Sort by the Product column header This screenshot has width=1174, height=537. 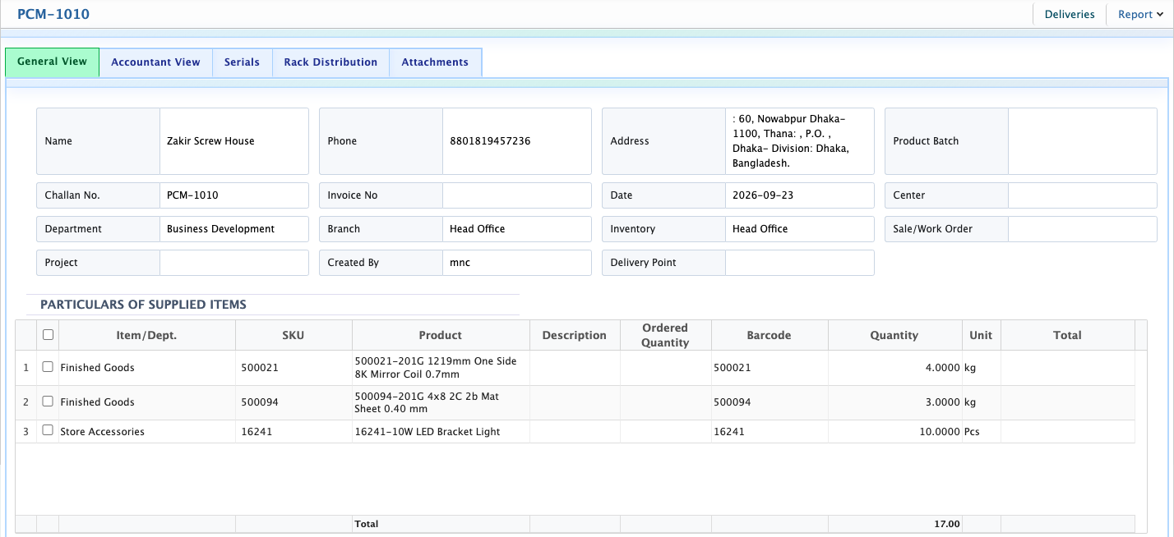(441, 335)
